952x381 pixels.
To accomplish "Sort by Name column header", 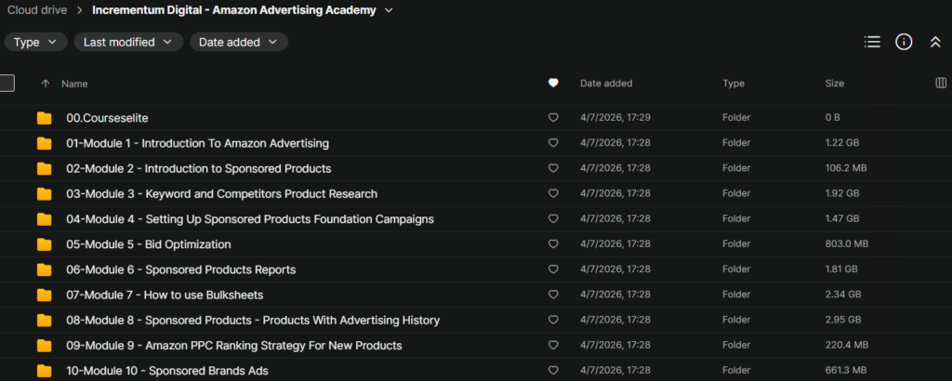I will (74, 84).
